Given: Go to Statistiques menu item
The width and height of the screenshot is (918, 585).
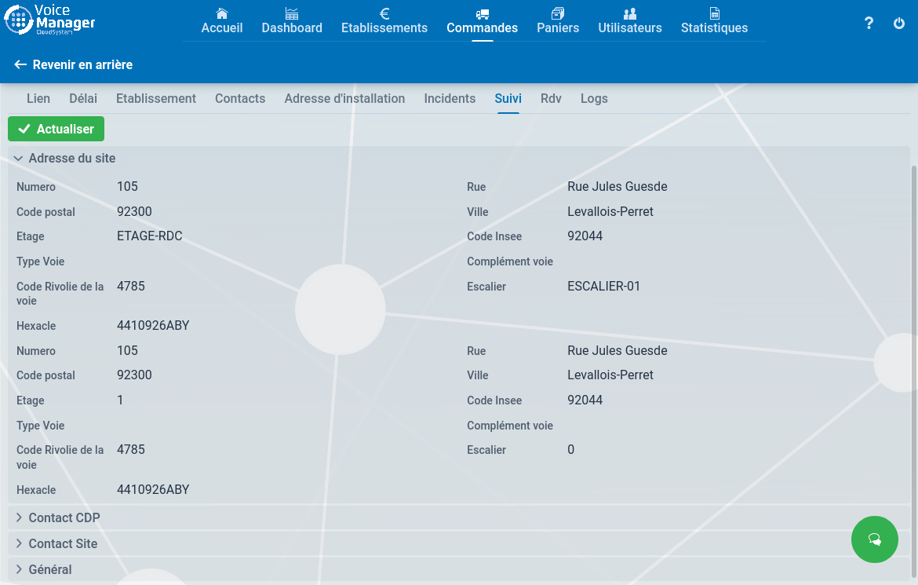Looking at the screenshot, I should coord(714,27).
